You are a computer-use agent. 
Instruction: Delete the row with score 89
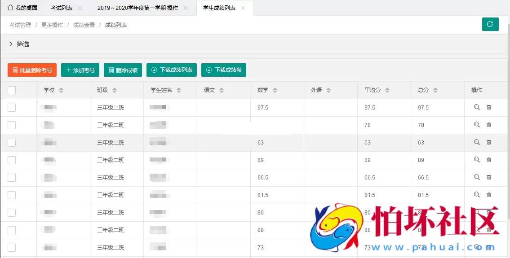(488, 160)
